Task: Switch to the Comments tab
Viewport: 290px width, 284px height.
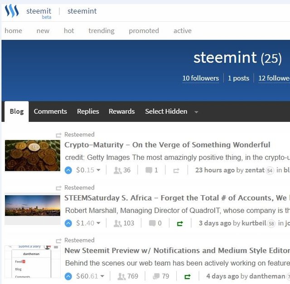Action: [50, 111]
